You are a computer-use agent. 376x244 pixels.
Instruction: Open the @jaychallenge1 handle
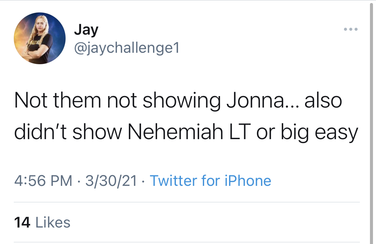(127, 48)
